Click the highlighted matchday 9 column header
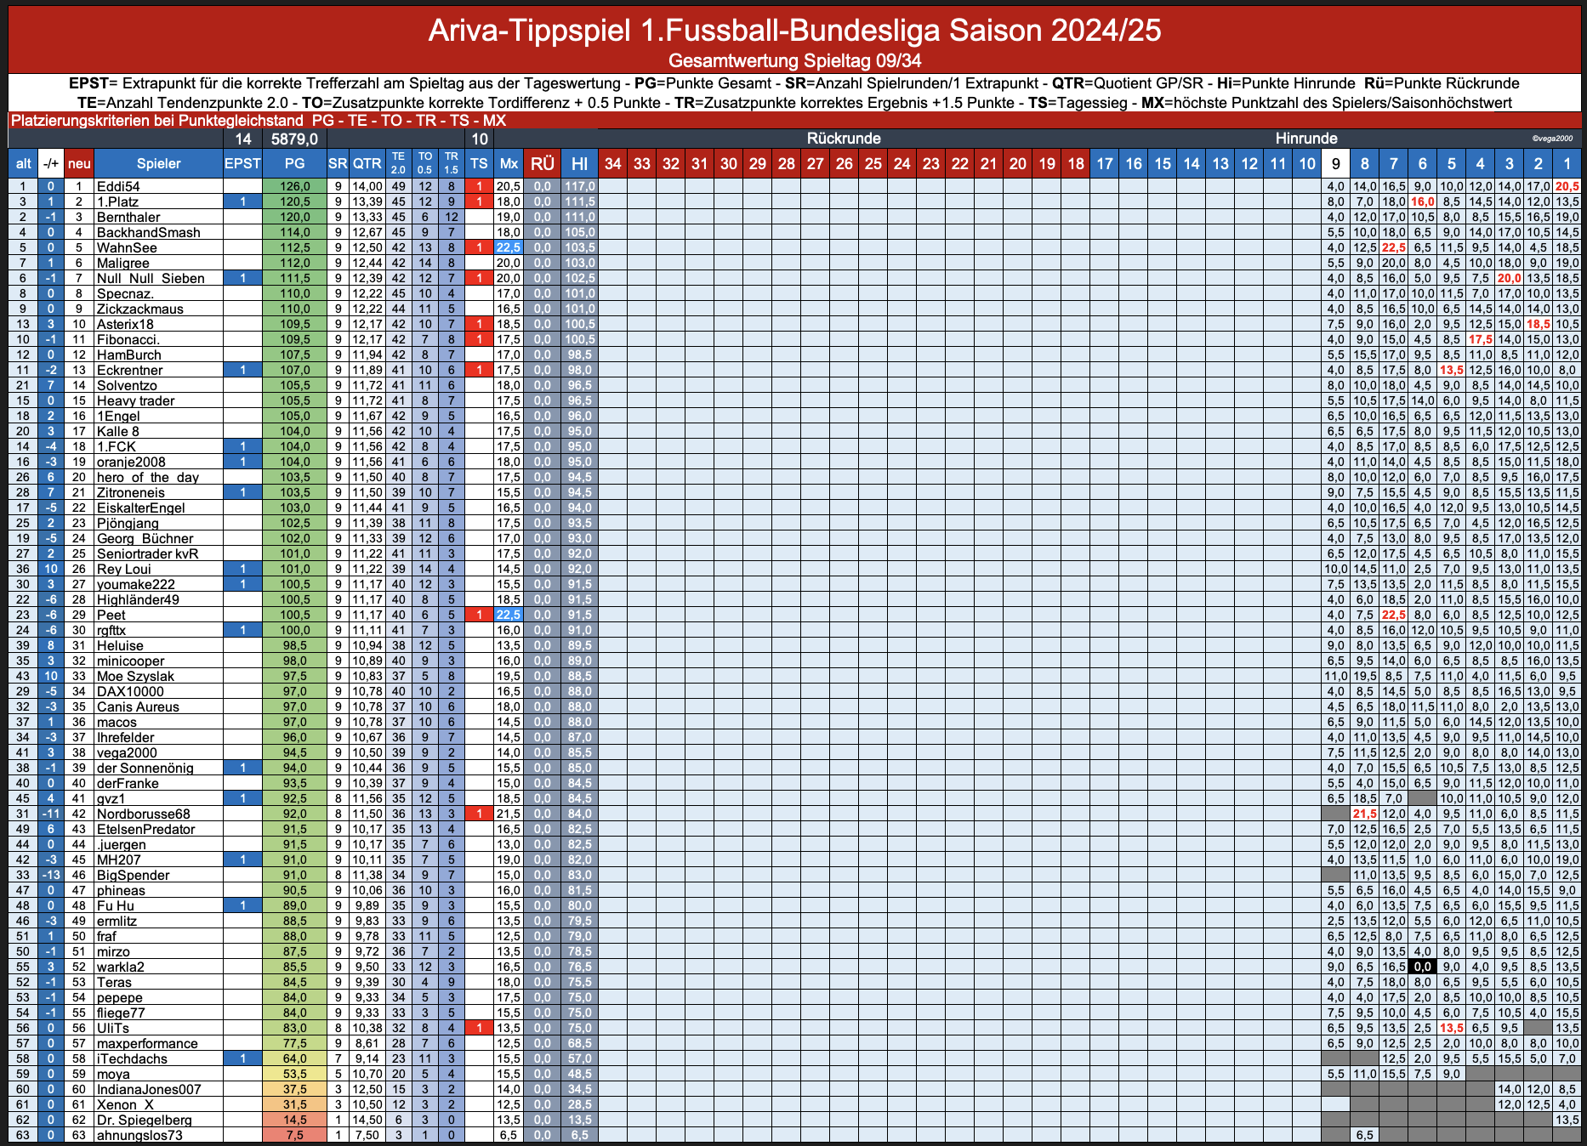This screenshot has width=1587, height=1146. tap(1335, 163)
